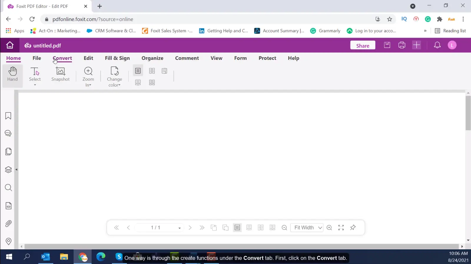
Task: Open the Search side panel
Action: tap(8, 188)
